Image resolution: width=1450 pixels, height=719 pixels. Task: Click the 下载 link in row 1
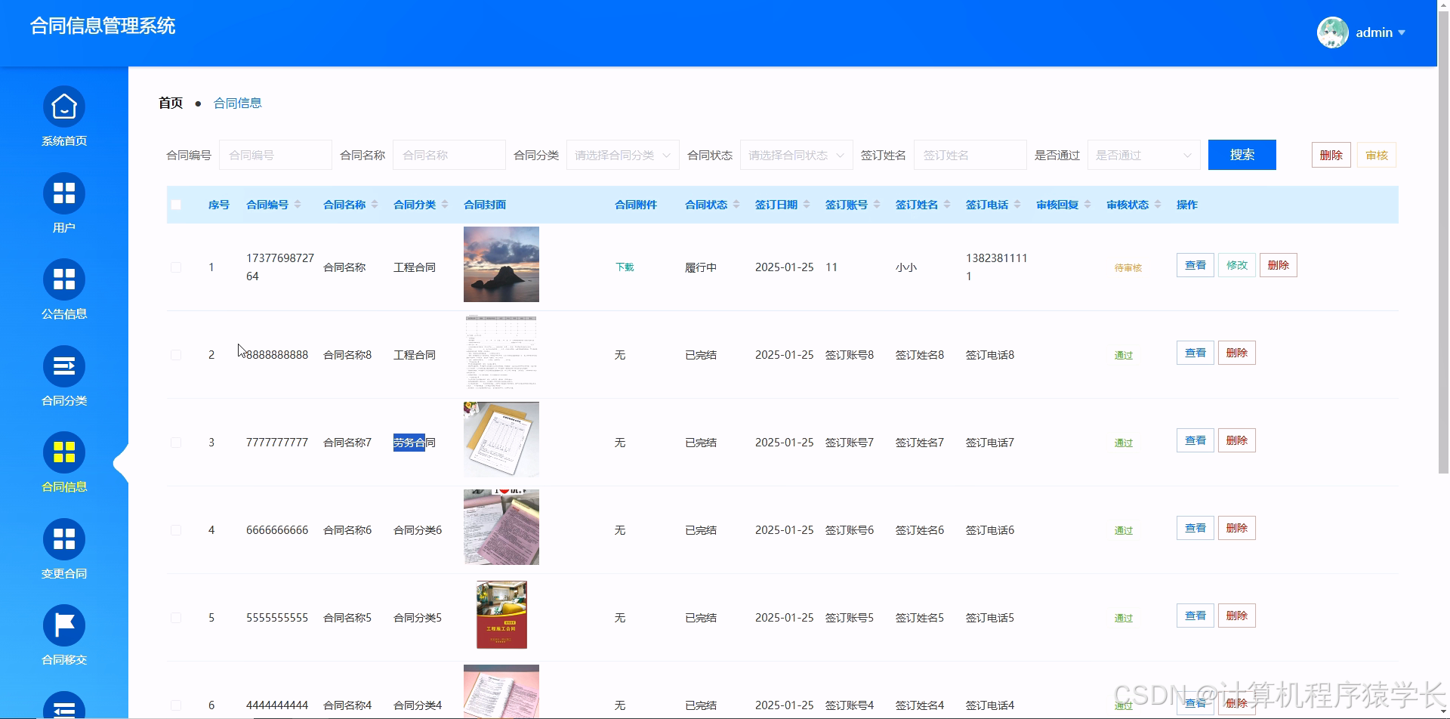point(624,267)
